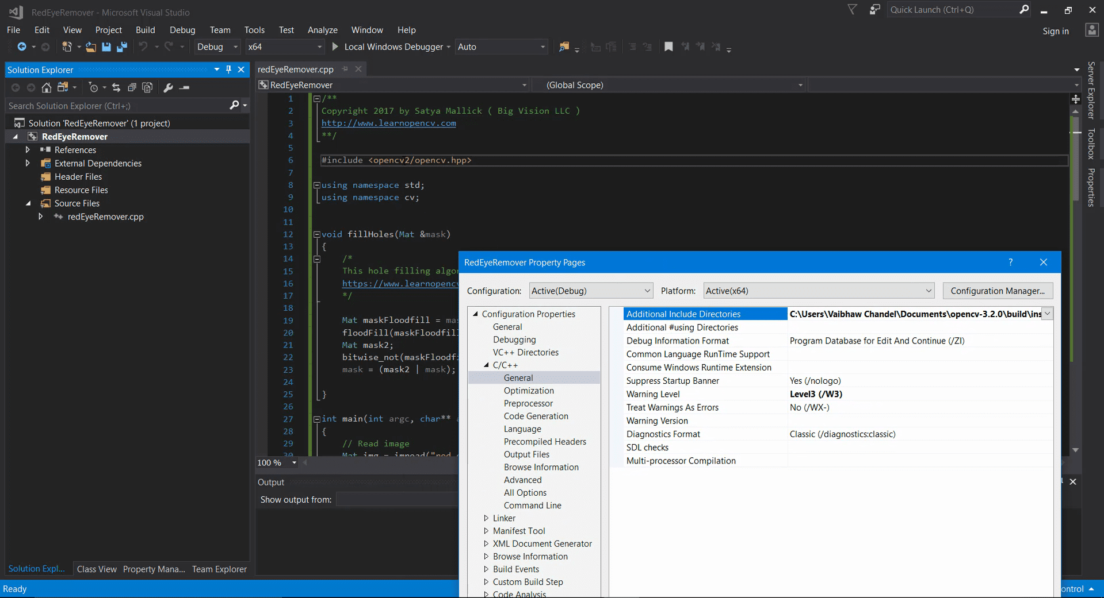Screen dimensions: 1104x598
Task: Click Collapse All in Solution Explorer toolbar
Action: tap(132, 87)
